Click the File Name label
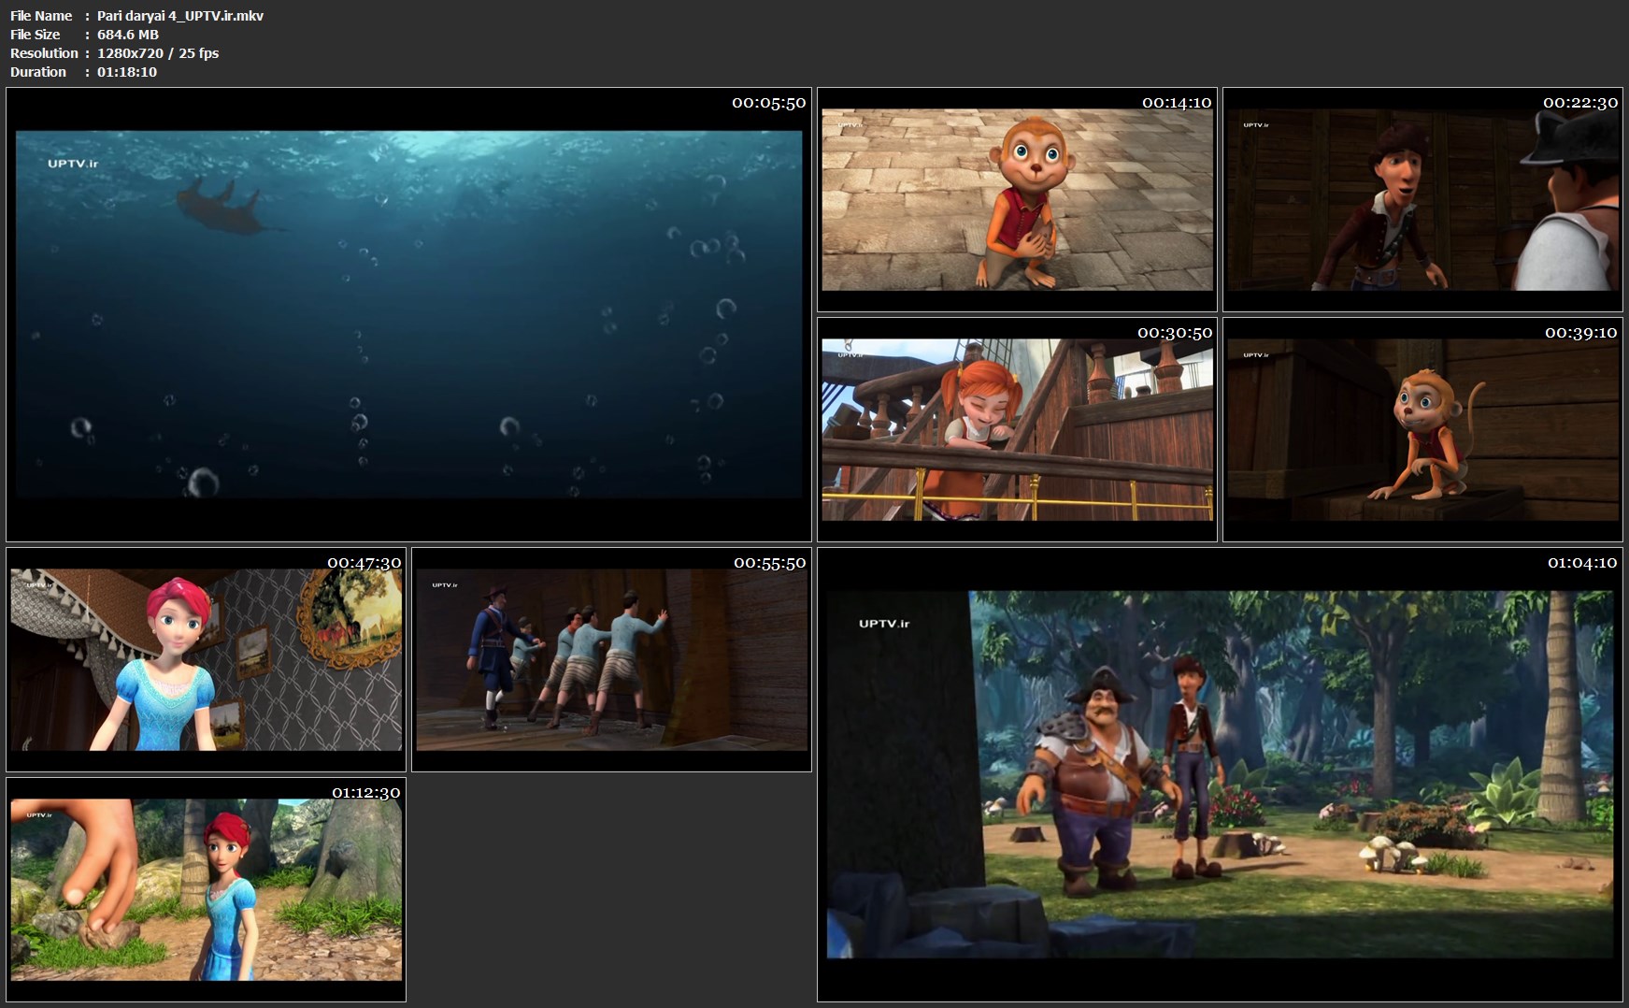This screenshot has width=1629, height=1008. [x=41, y=16]
